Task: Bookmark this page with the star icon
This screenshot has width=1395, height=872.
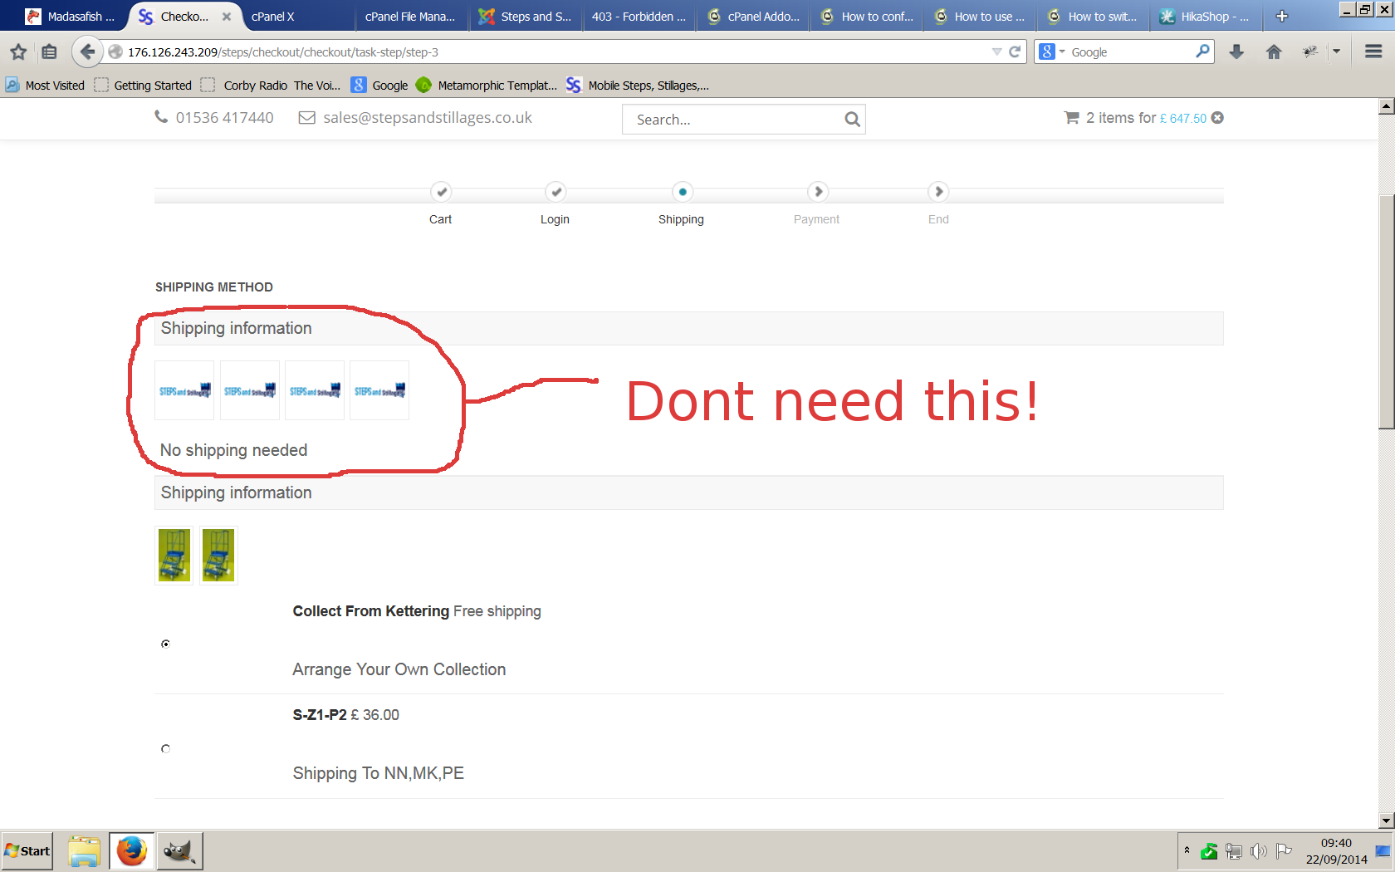Action: (18, 52)
